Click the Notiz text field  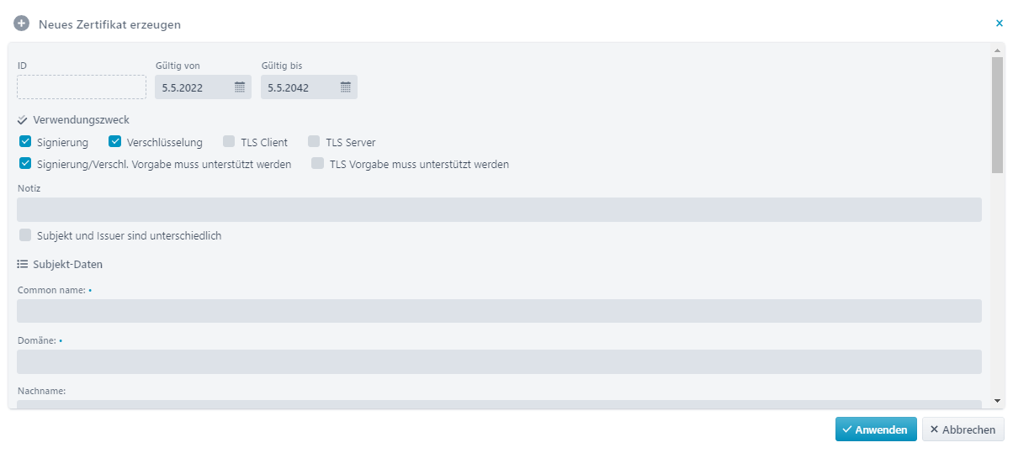point(499,209)
